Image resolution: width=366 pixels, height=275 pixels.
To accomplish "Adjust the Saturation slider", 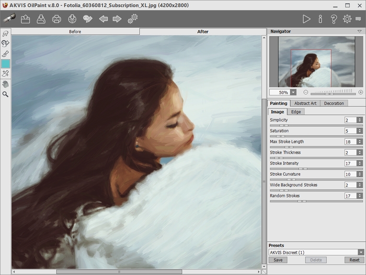I will click(316, 136).
